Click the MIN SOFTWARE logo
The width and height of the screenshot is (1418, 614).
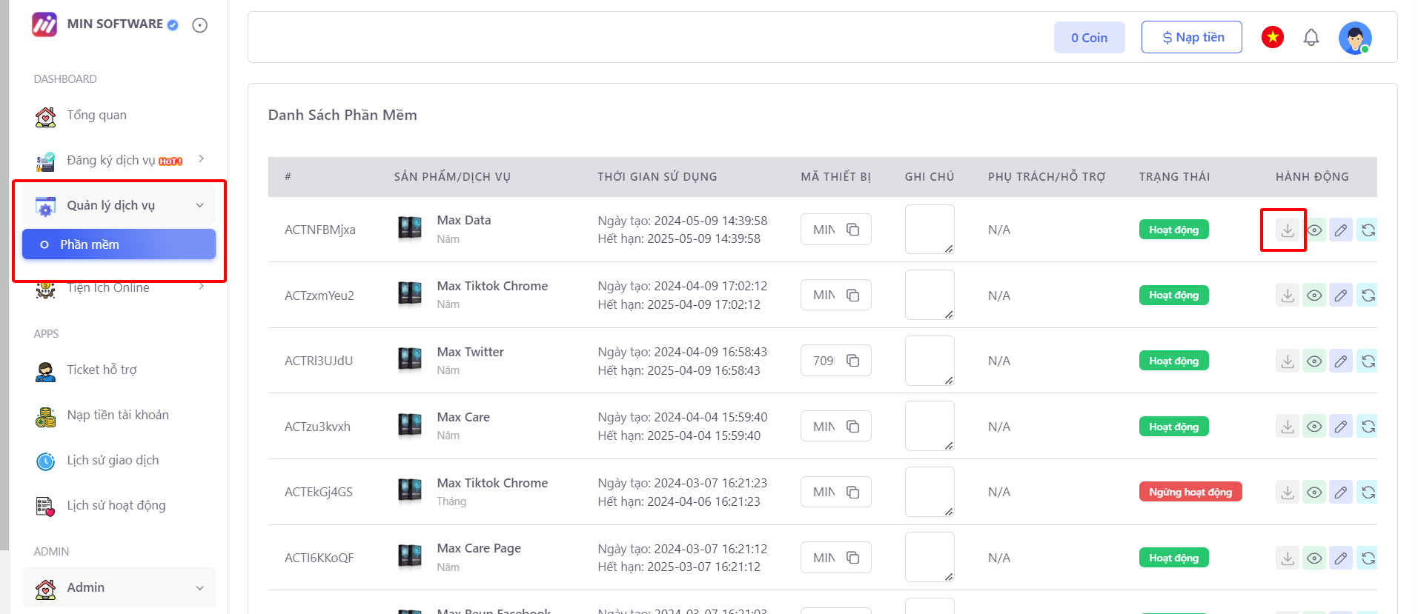click(x=44, y=24)
